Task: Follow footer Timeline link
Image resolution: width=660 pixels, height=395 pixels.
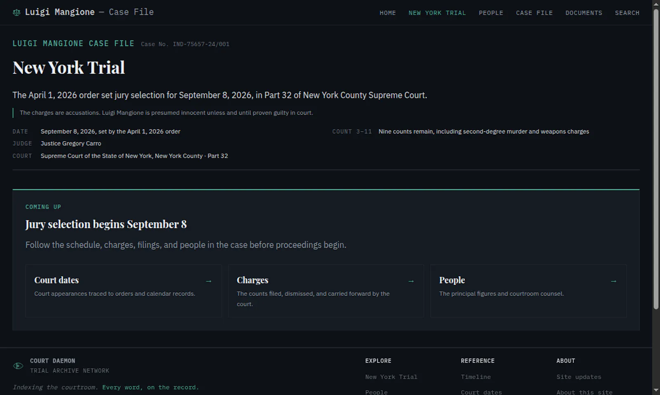Action: tap(476, 377)
